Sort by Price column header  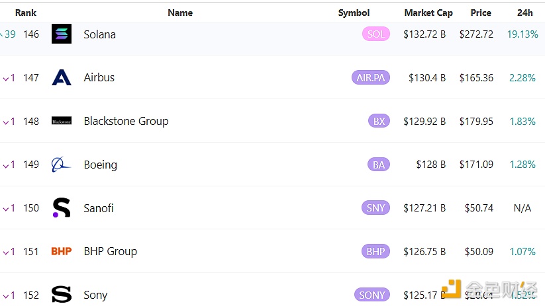(481, 13)
